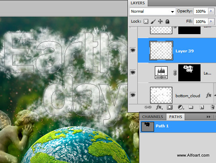The image size is (216, 163).
Task: Lock position move icon
Action: (160, 21)
